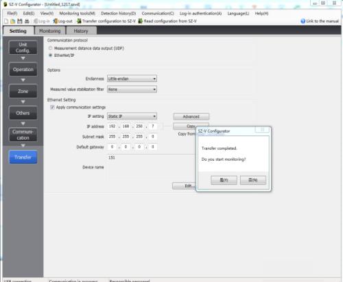Click the Yes button in the dialog

[224, 180]
